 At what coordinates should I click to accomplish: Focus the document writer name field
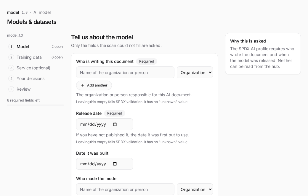point(125,72)
